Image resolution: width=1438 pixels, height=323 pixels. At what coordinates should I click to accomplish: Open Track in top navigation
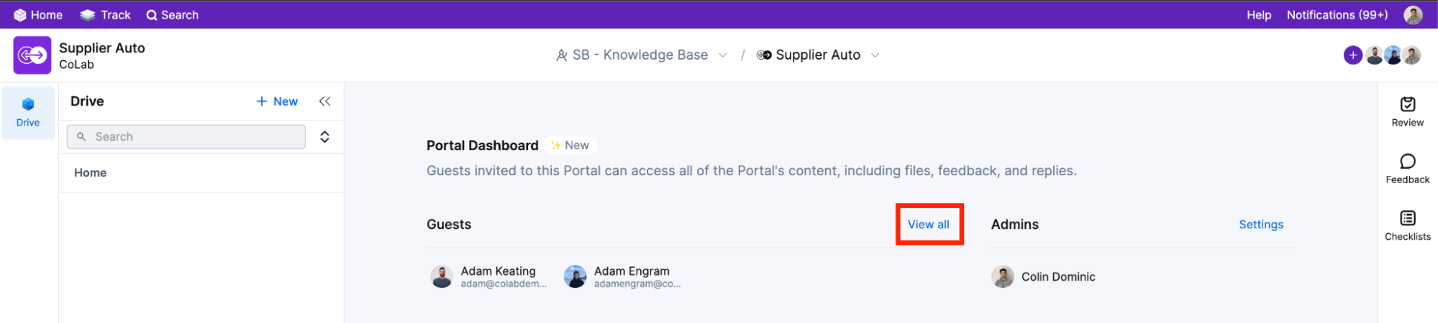tap(106, 15)
